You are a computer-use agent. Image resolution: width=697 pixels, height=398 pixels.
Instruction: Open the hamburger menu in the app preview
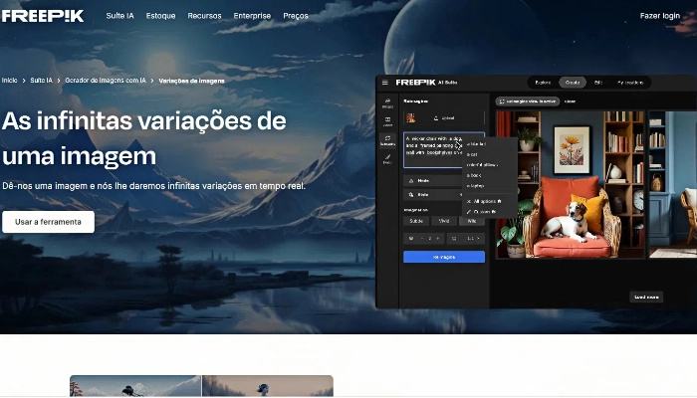coord(385,83)
